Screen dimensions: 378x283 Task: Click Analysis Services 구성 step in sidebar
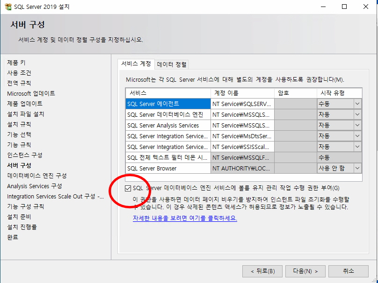point(35,186)
